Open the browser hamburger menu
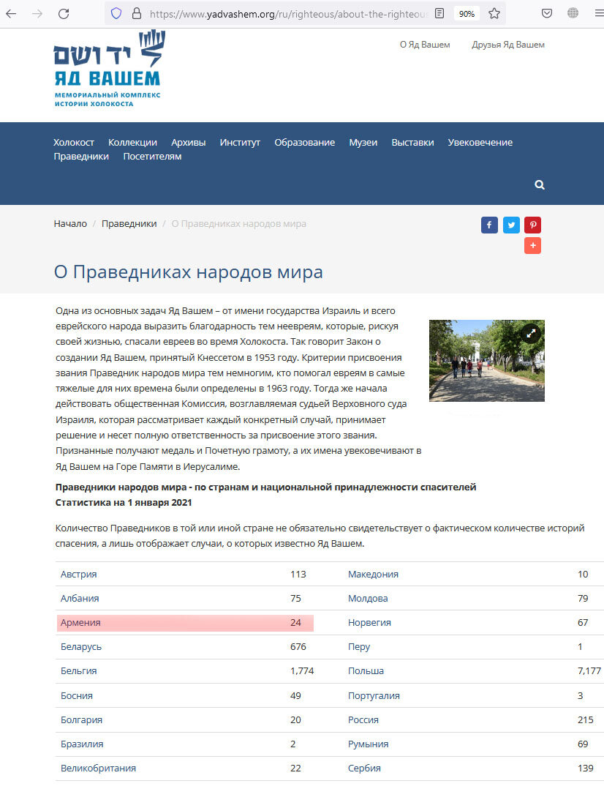604x789 pixels. coord(598,14)
